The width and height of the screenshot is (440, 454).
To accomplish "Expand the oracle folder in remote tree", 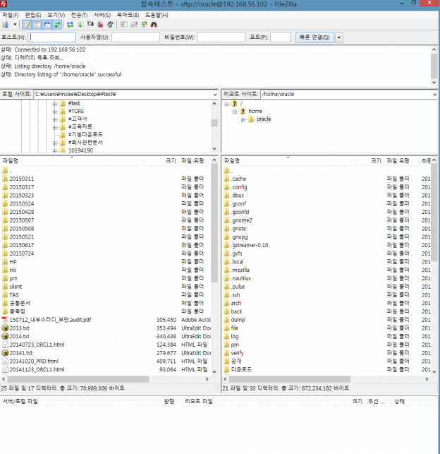I will pyautogui.click(x=243, y=119).
